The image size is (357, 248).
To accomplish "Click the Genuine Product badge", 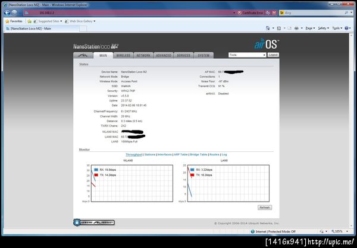I will pyautogui.click(x=94, y=222).
